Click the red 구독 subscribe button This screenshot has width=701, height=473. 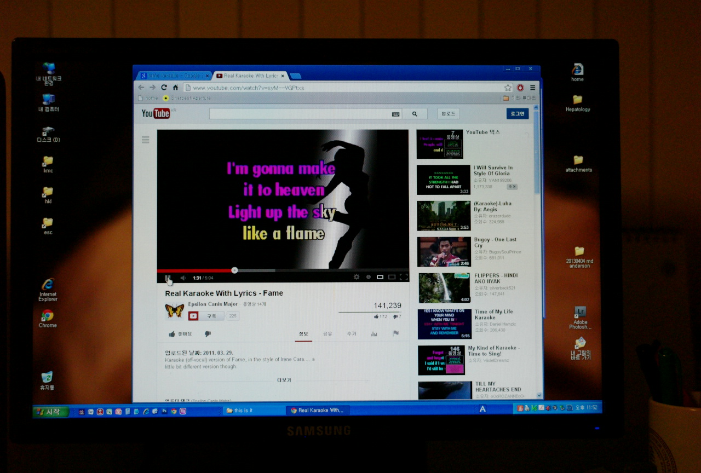click(x=206, y=316)
